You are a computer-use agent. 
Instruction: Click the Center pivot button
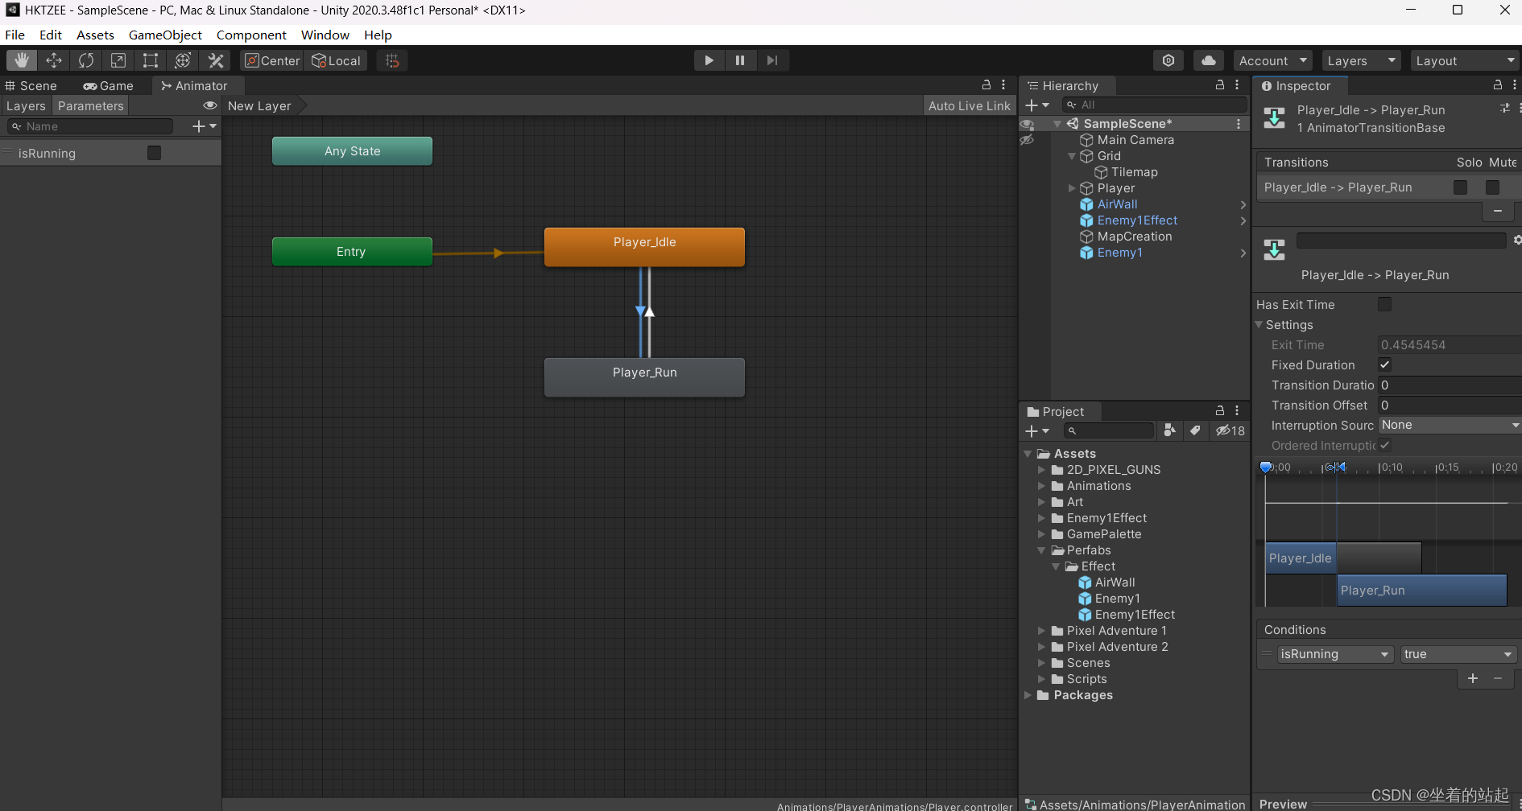(x=271, y=60)
